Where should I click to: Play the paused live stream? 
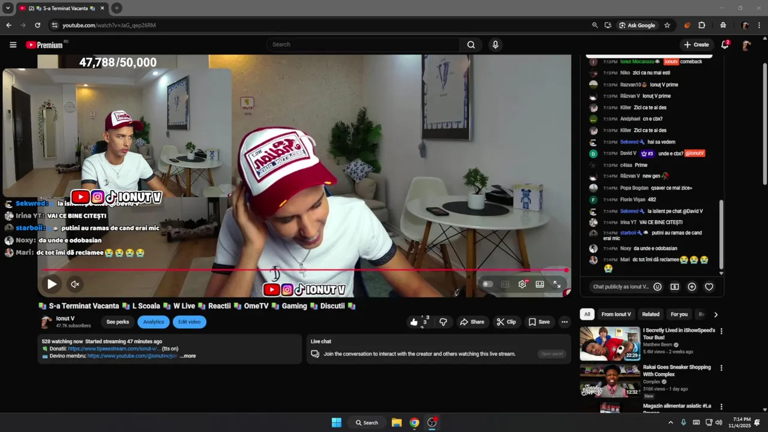[52, 284]
